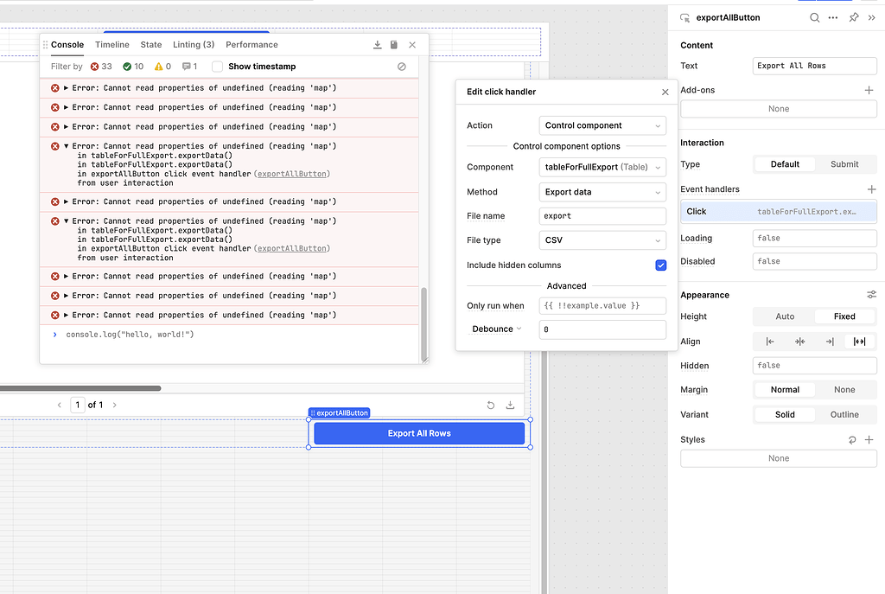Viewport: 885px width, 594px height.
Task: Click the console docs book icon
Action: 394,45
